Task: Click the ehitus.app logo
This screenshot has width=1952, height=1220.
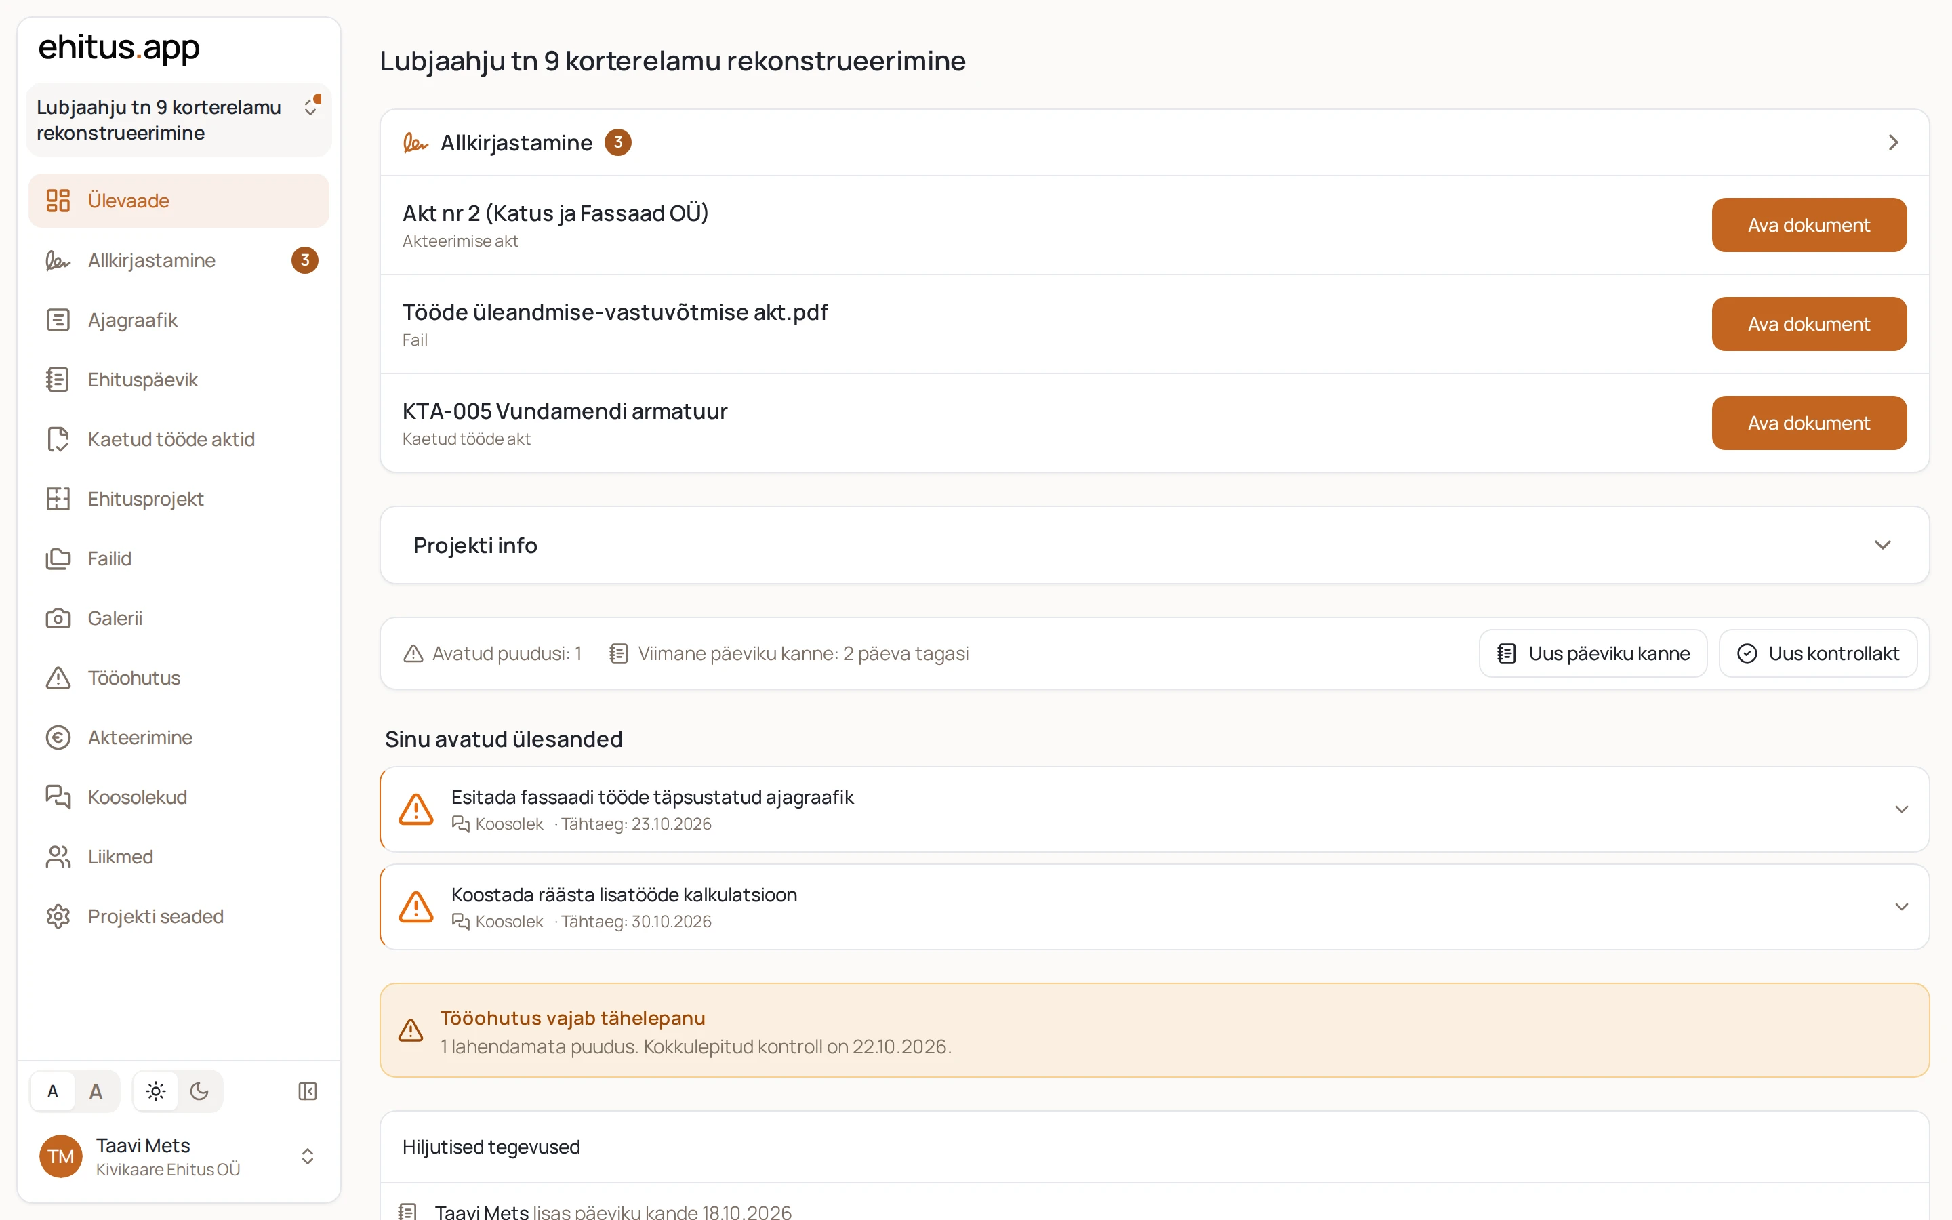Action: pyautogui.click(x=119, y=47)
